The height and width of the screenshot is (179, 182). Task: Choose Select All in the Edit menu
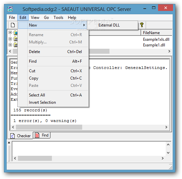click(53, 95)
